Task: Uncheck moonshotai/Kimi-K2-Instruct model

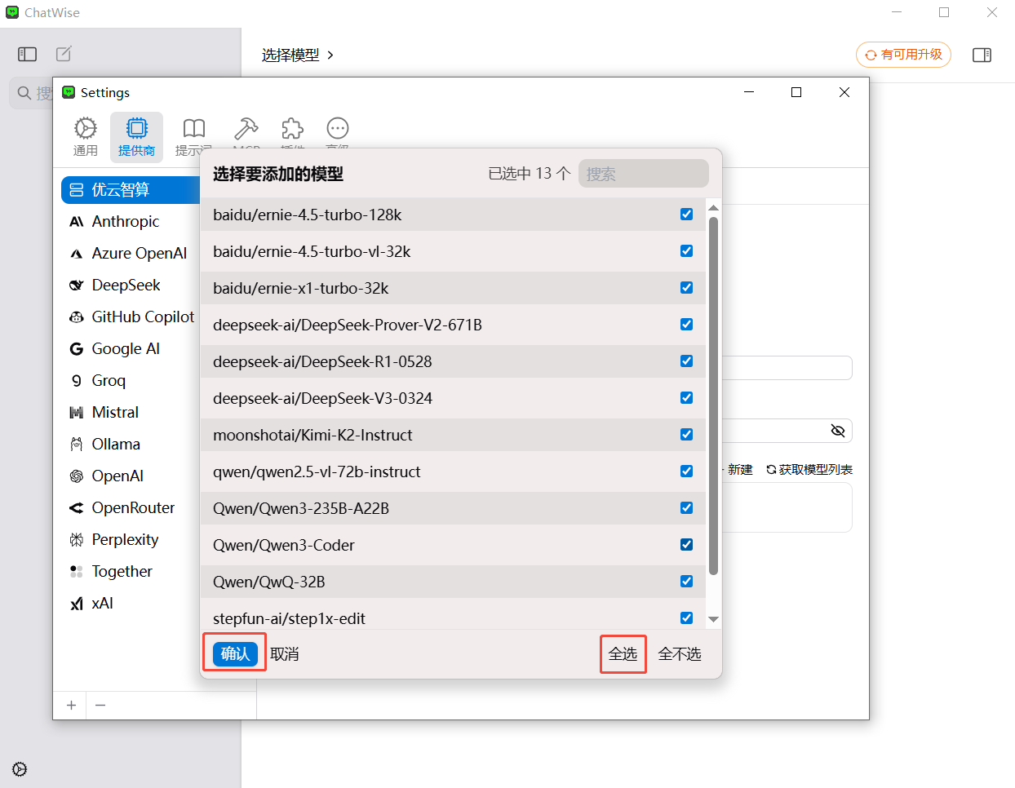Action: point(687,435)
